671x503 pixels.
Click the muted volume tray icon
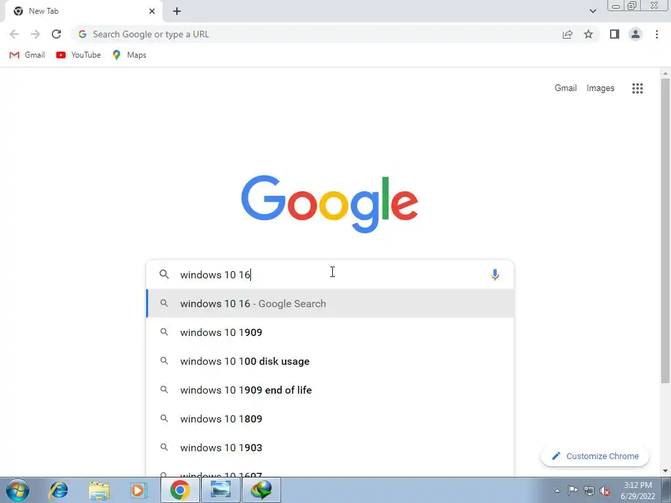605,491
